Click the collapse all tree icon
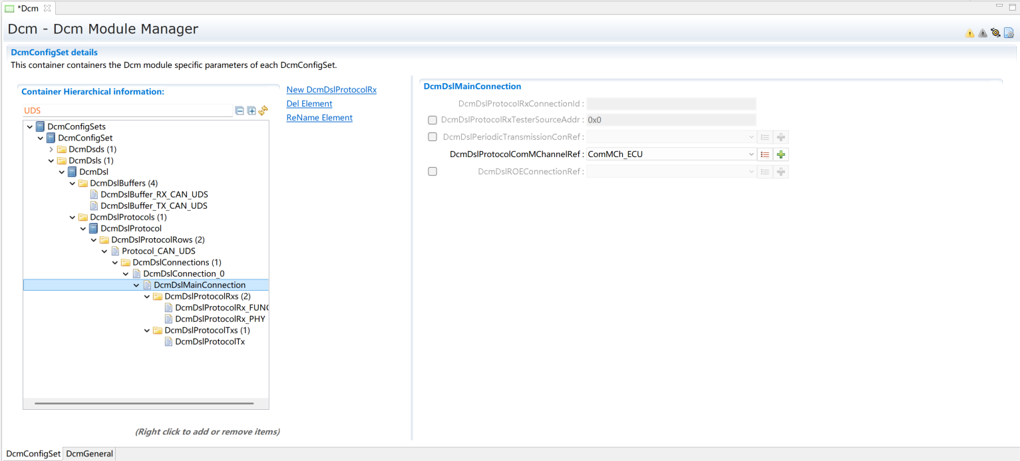The image size is (1020, 461). (x=240, y=110)
